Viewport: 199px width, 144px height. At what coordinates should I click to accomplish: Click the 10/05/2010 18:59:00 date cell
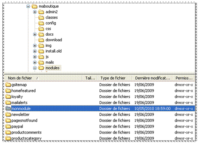(x=153, y=109)
